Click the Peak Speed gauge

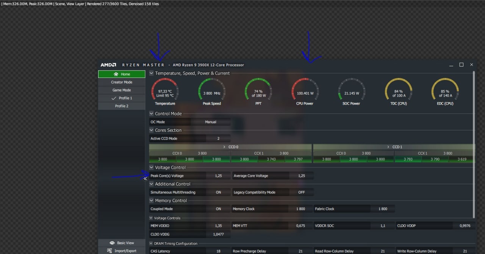point(211,92)
